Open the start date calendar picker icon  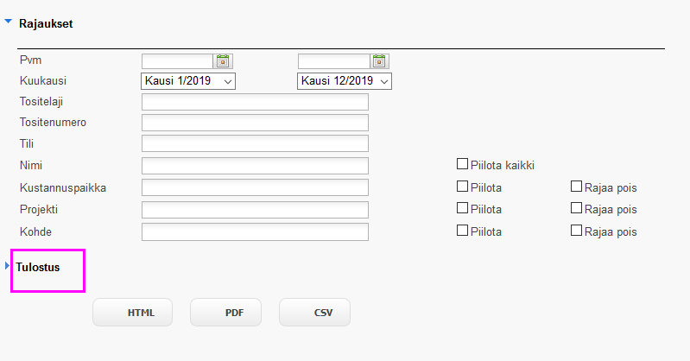pos(223,61)
